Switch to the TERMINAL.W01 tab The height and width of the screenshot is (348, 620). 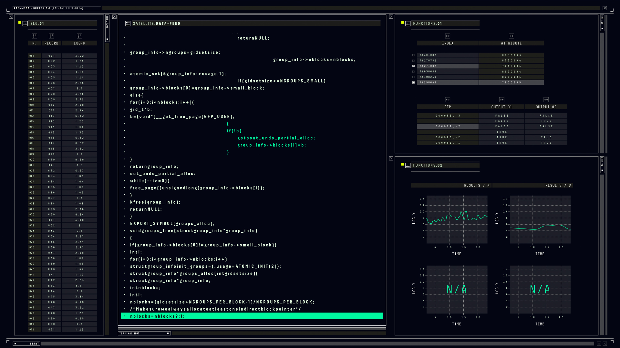point(144,333)
